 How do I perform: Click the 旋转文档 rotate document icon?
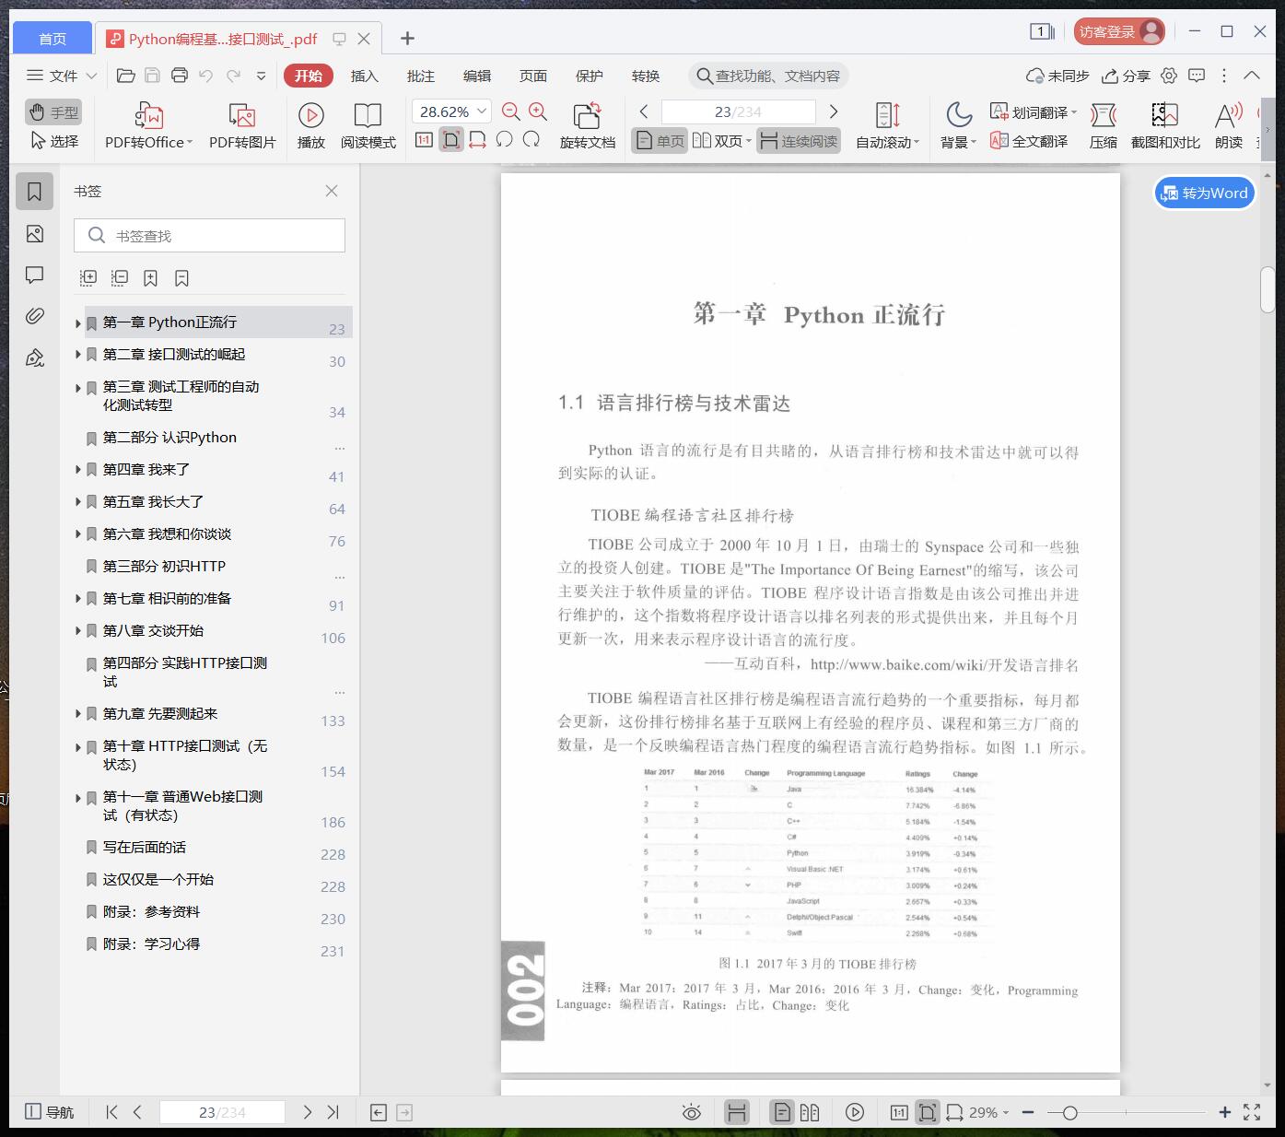click(x=588, y=125)
